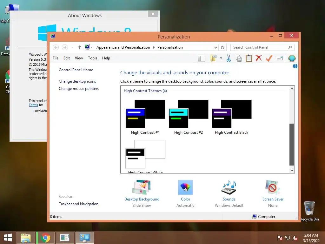The image size is (325, 244).
Task: Click the theme list scrollbar thumb
Action: (292, 145)
